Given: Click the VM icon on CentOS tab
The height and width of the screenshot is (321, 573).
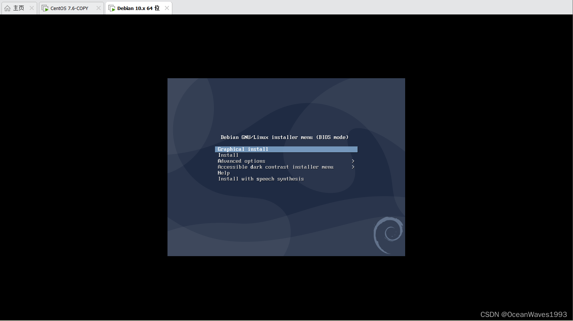Looking at the screenshot, I should tap(45, 8).
